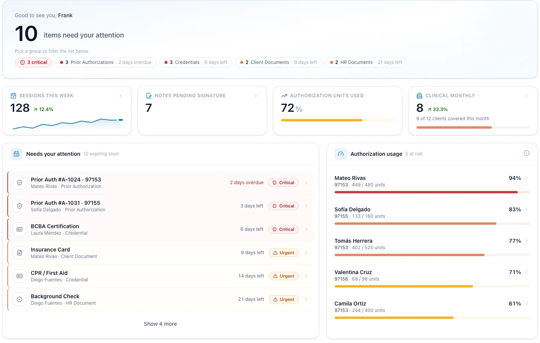Viewport: 540px width, 343px height.
Task: Click Critical badge on Prior Auth #A-1024
Action: point(283,183)
